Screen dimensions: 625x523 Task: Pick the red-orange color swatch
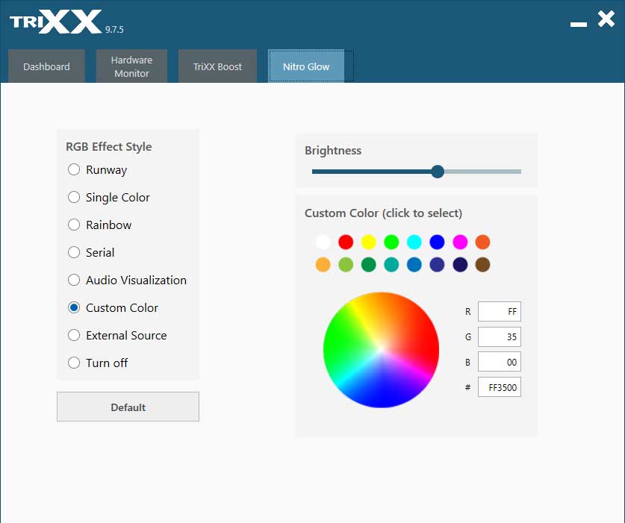pos(482,242)
